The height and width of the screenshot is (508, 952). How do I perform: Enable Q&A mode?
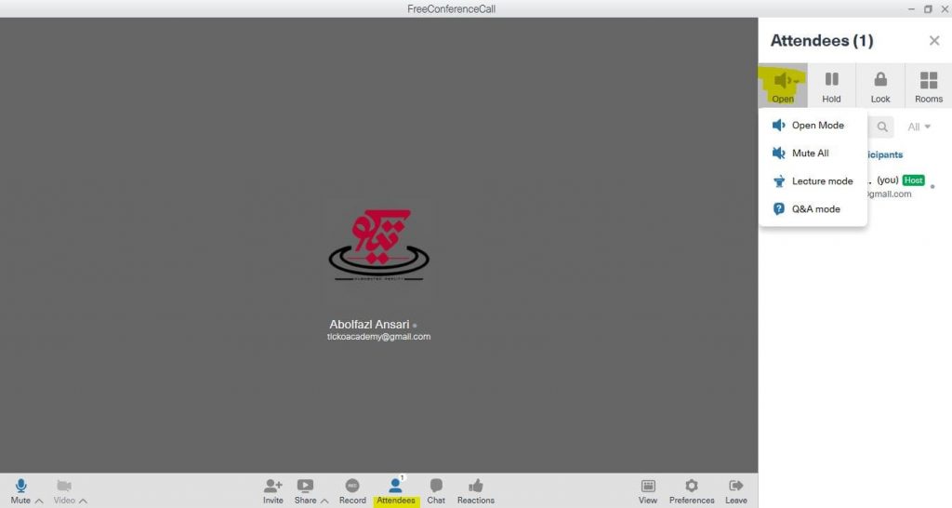pyautogui.click(x=813, y=209)
